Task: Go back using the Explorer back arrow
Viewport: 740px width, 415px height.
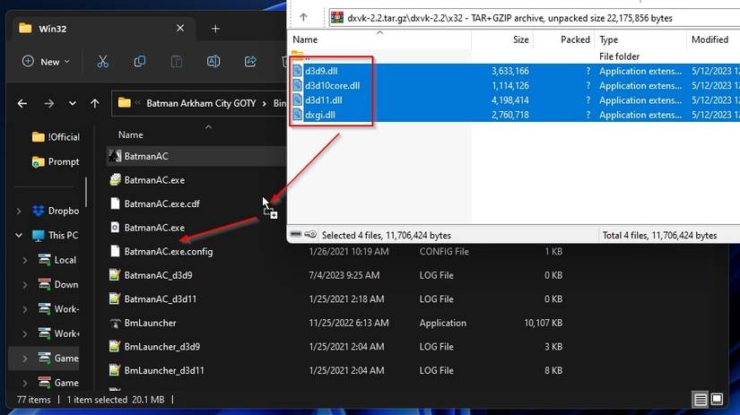Action: pos(22,103)
